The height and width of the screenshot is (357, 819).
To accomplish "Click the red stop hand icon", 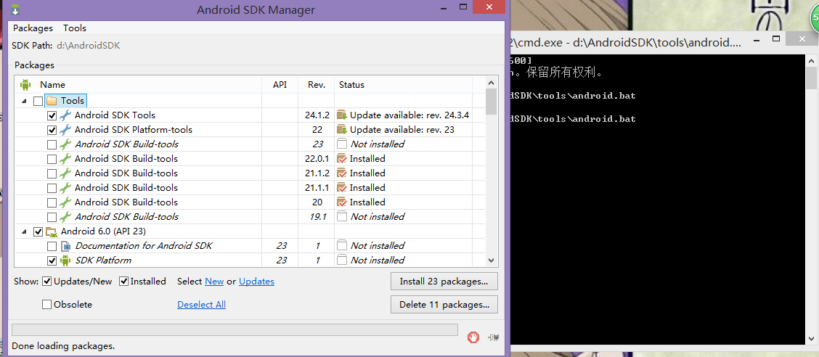I will coord(473,337).
